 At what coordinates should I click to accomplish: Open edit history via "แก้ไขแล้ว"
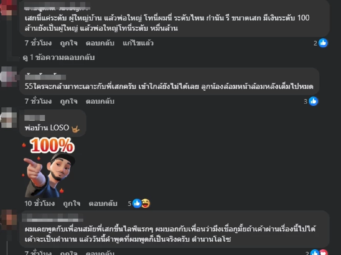(x=138, y=43)
